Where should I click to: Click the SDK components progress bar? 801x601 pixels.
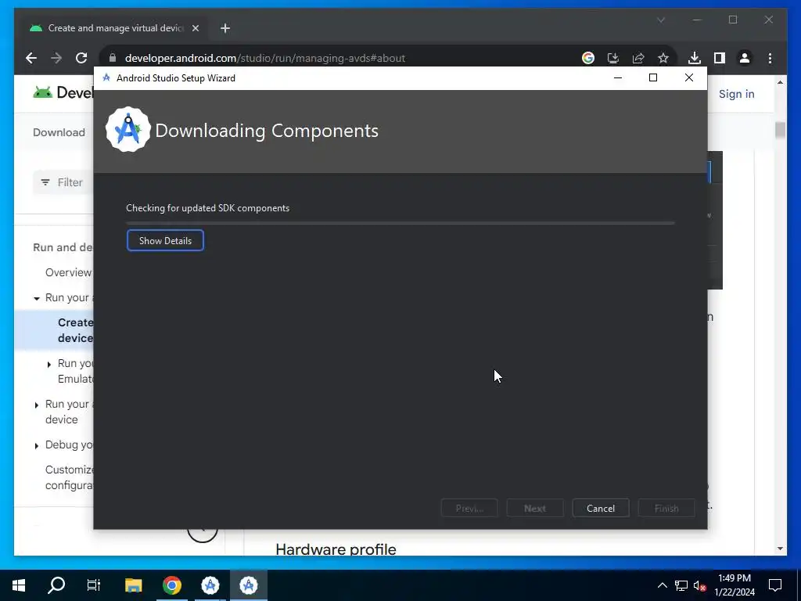[x=400, y=223]
